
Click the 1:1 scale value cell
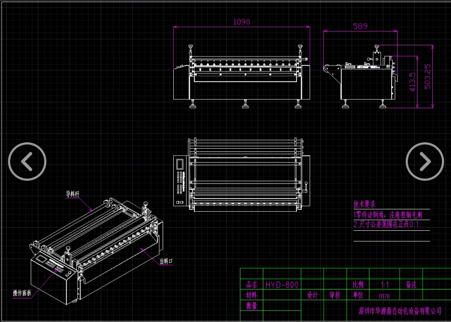pos(385,285)
